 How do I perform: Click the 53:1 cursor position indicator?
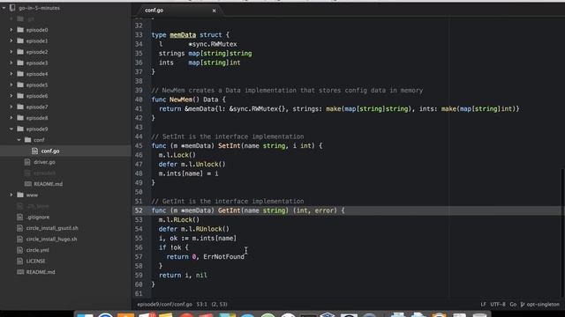[202, 305]
